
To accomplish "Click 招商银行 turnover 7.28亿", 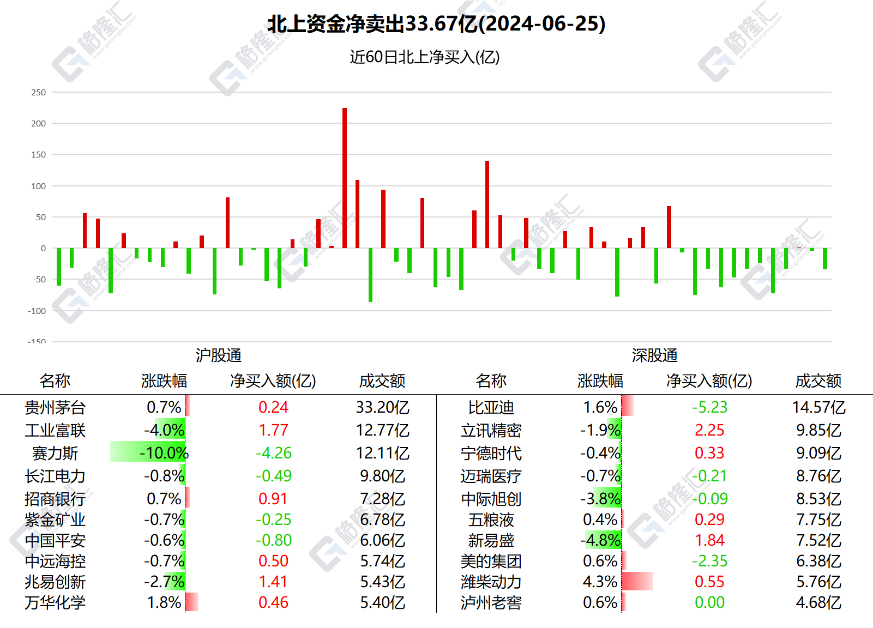I will pyautogui.click(x=383, y=499).
